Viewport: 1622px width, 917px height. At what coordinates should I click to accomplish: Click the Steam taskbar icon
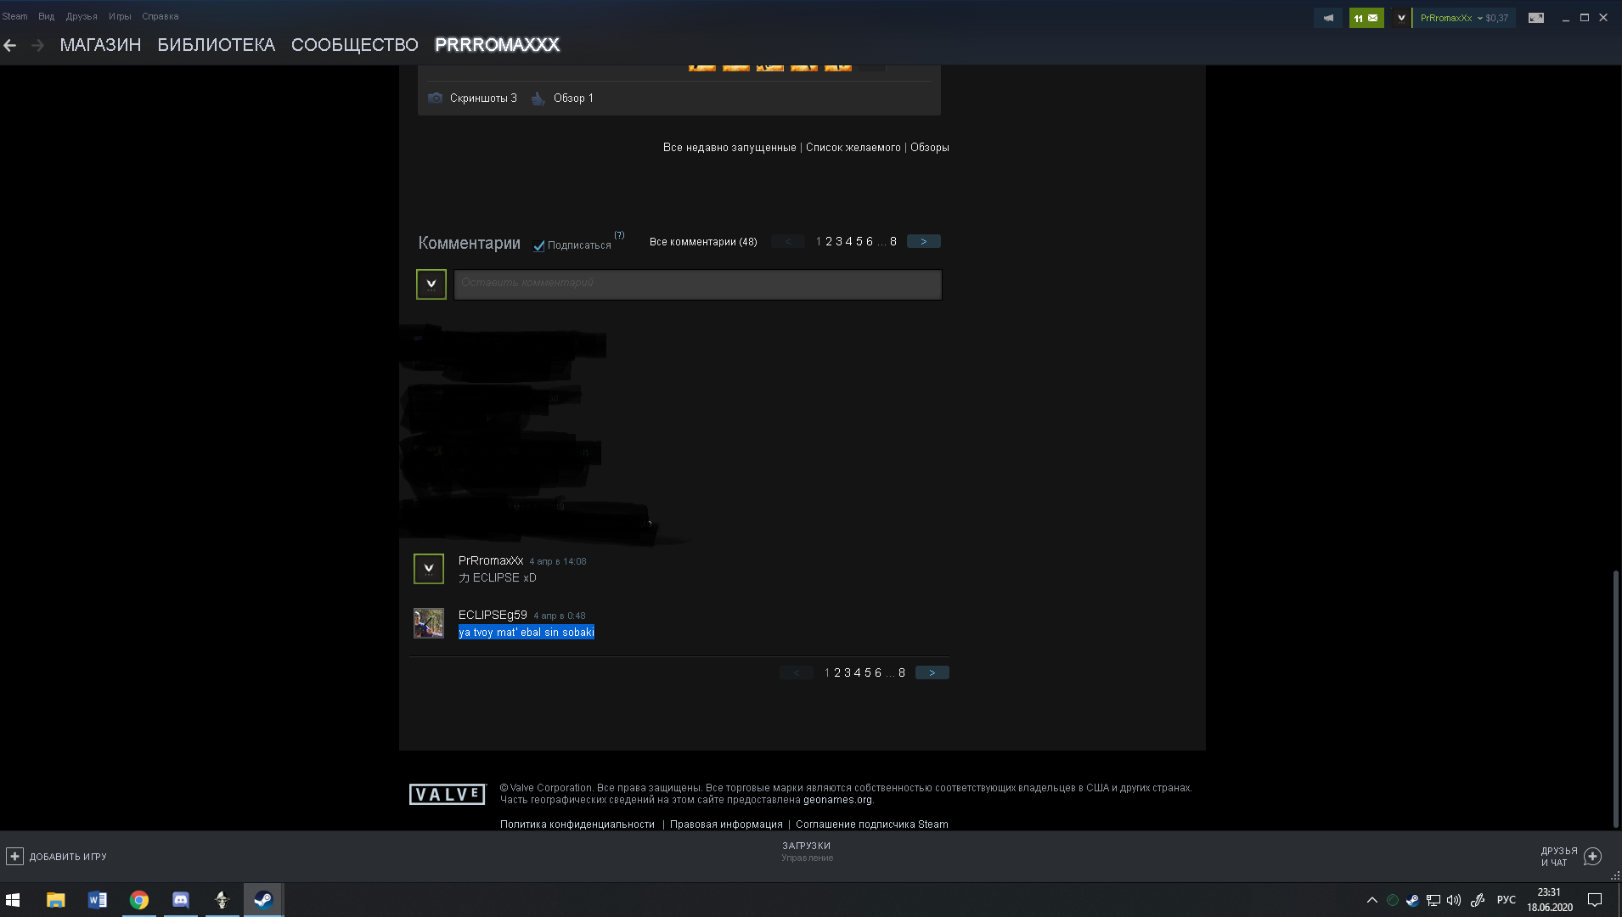(263, 900)
